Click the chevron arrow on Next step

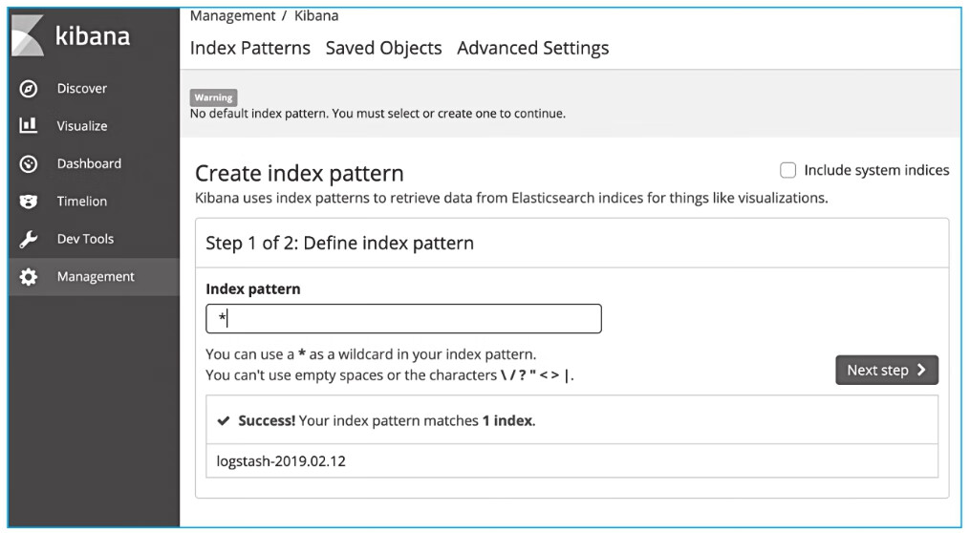(x=921, y=371)
